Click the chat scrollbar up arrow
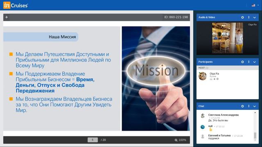This screenshot has height=147, width=262. 255,113
